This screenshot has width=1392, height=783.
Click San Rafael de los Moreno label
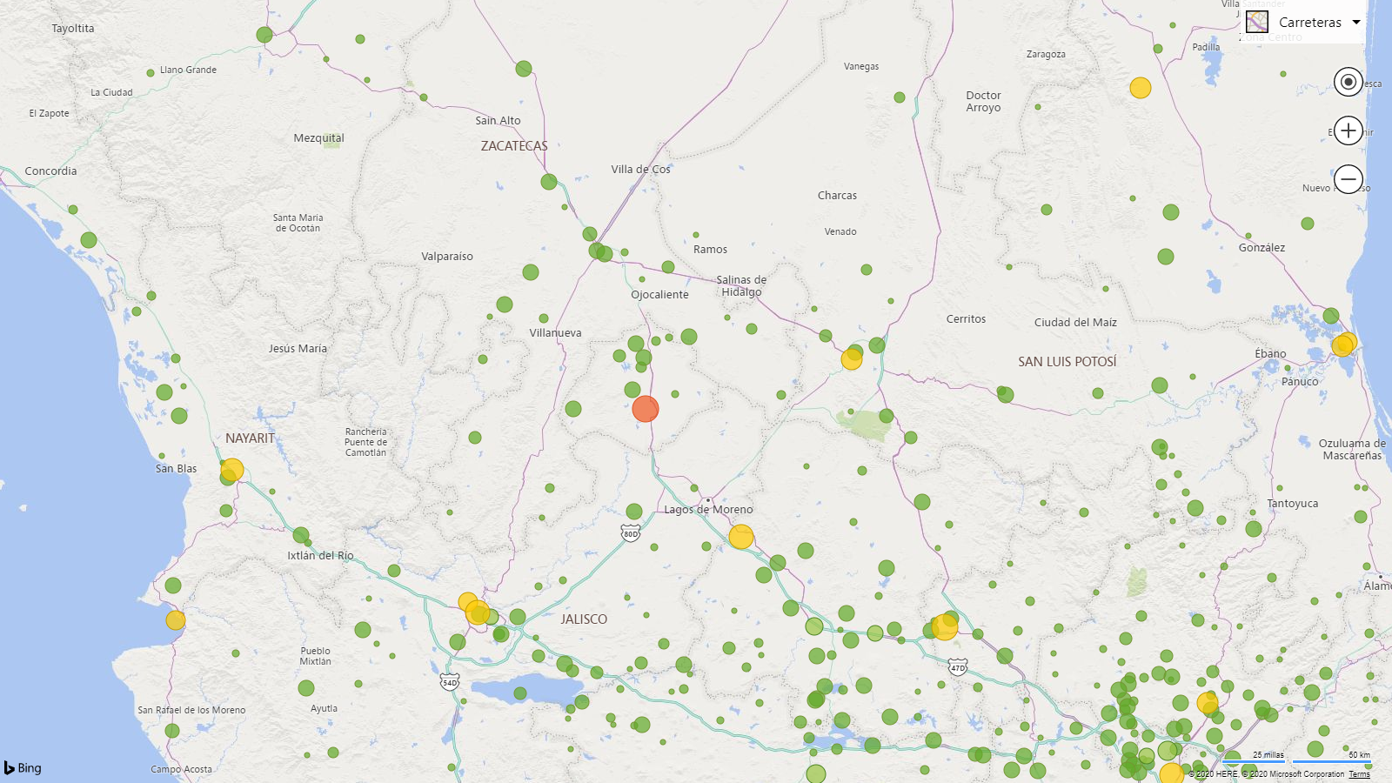point(192,710)
